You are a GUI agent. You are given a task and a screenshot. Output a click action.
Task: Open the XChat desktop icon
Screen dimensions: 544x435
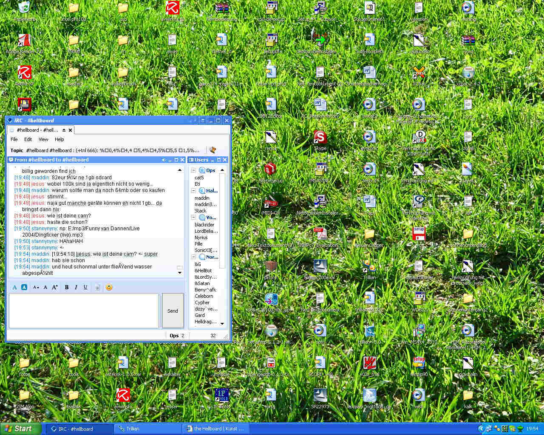[x=419, y=74]
